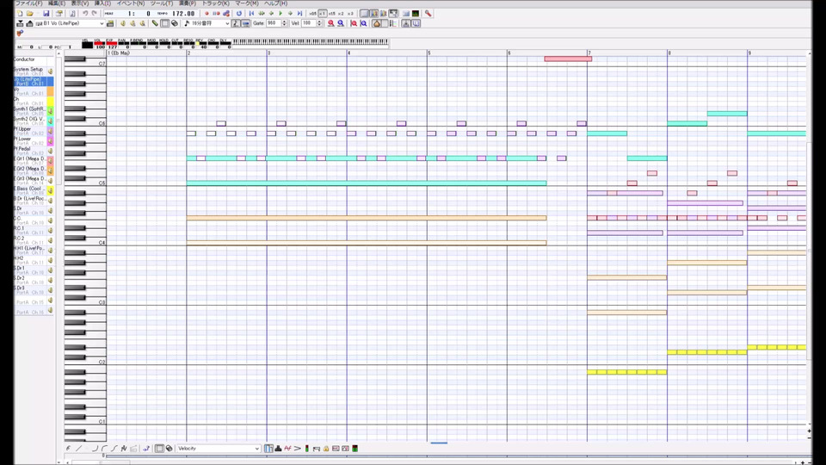Choose the bottom toolbar selection rectangle tool
Screen dimensions: 826x465
click(x=159, y=448)
